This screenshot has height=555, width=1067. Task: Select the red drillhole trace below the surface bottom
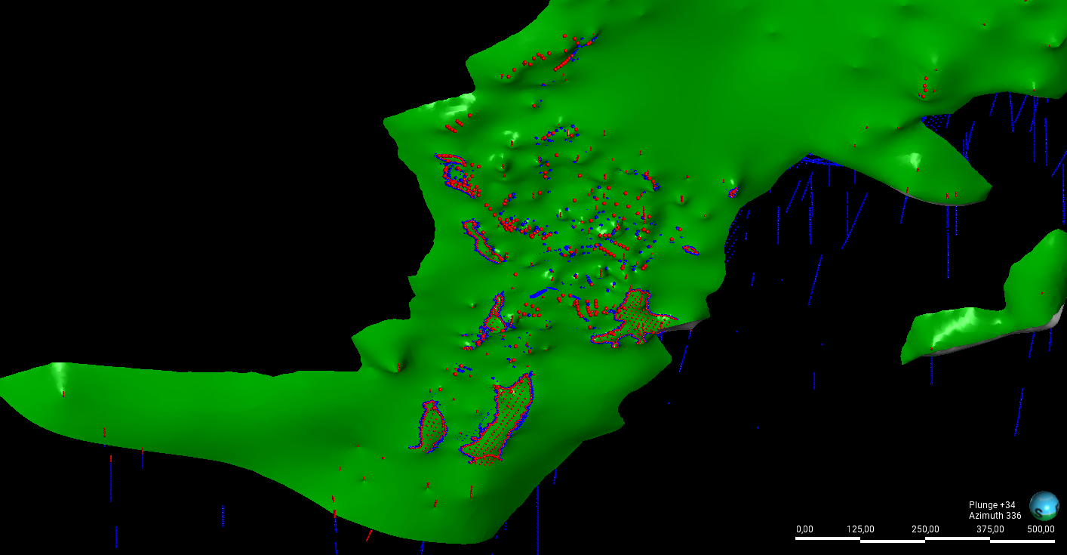click(x=369, y=535)
